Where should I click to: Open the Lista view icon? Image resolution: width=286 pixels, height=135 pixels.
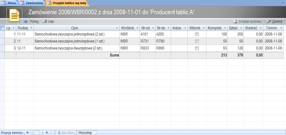45,21
